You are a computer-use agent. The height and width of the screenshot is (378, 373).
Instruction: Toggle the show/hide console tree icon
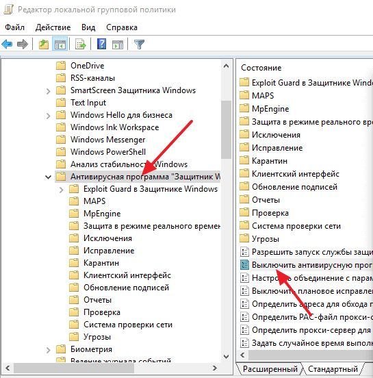click(60, 45)
